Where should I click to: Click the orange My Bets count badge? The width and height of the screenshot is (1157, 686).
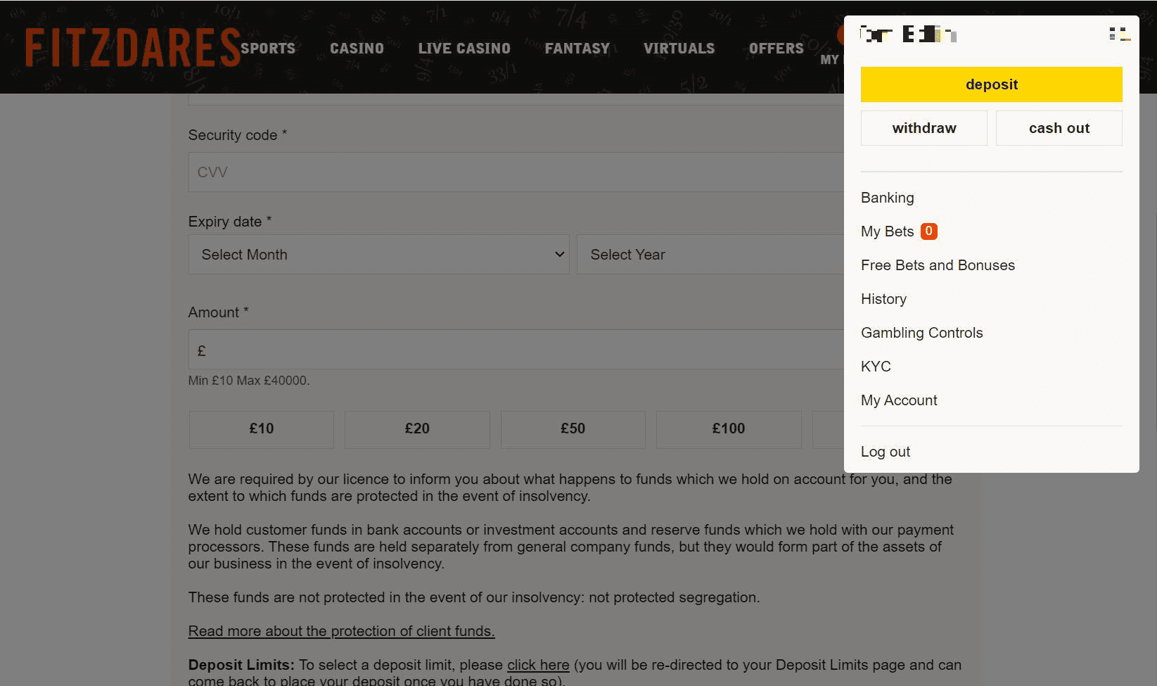928,231
